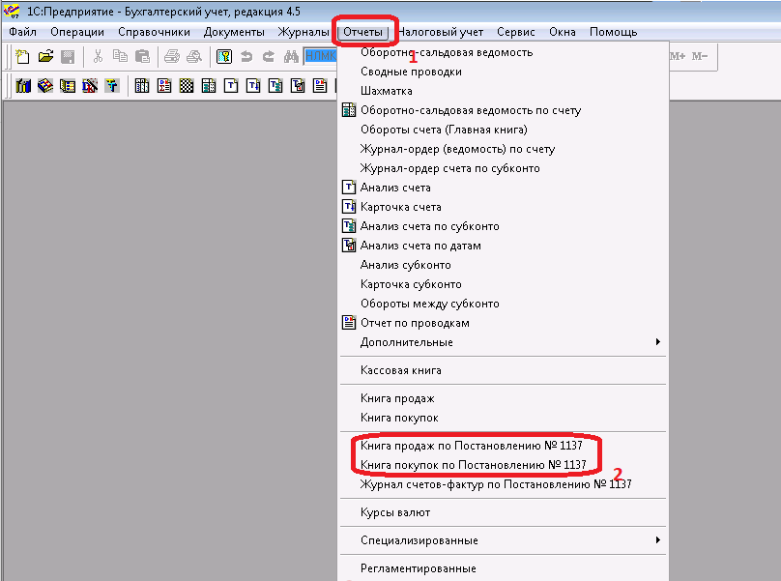Select Анализ счета по субконто entry

tap(503, 226)
